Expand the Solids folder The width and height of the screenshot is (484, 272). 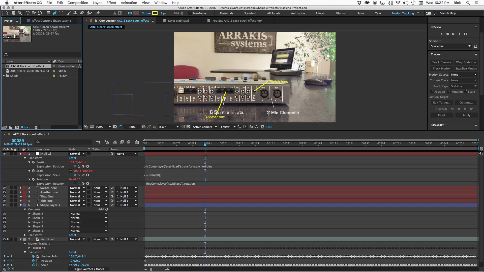point(4,76)
